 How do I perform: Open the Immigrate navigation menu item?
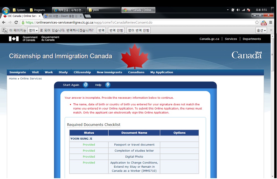click(x=18, y=72)
